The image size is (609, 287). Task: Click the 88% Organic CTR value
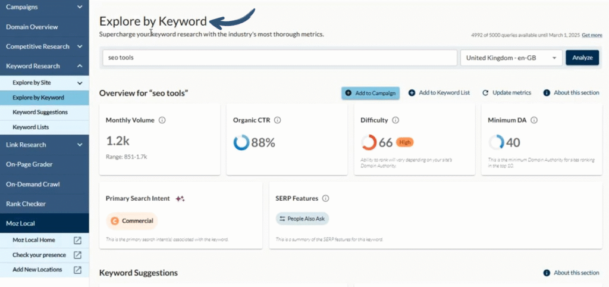pyautogui.click(x=263, y=143)
